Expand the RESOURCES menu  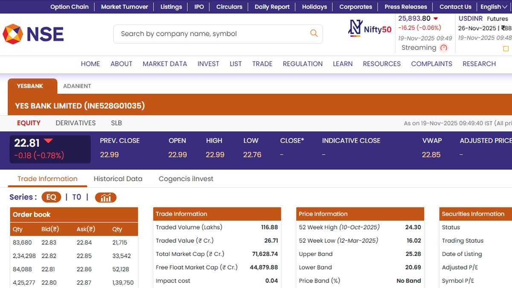(381, 64)
